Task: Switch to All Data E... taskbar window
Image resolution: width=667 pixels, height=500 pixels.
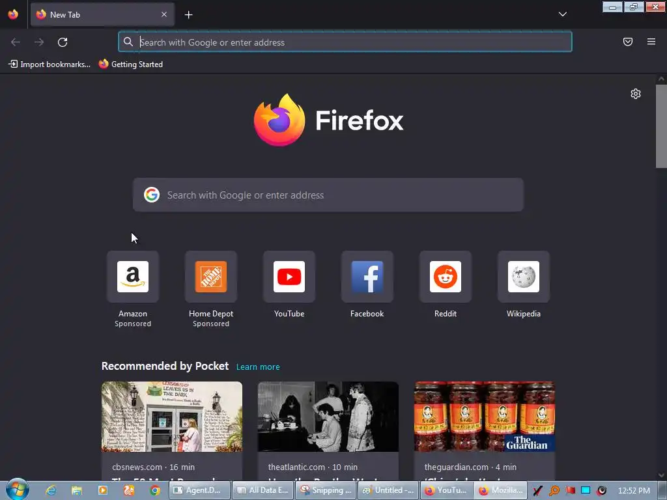Action: (x=263, y=490)
